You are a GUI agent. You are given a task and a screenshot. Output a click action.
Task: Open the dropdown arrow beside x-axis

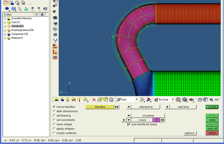point(129,120)
